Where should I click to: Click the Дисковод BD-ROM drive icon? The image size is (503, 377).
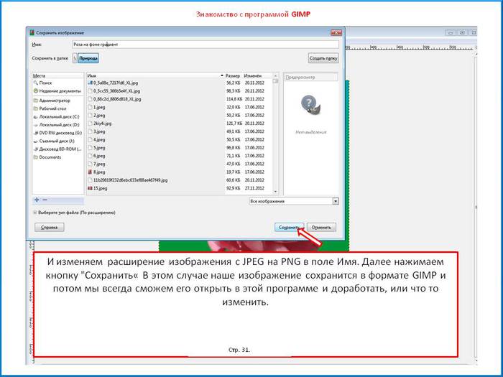tap(36, 149)
